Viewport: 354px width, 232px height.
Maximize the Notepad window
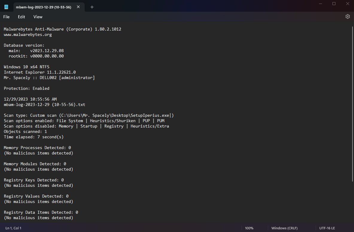pyautogui.click(x=334, y=4)
